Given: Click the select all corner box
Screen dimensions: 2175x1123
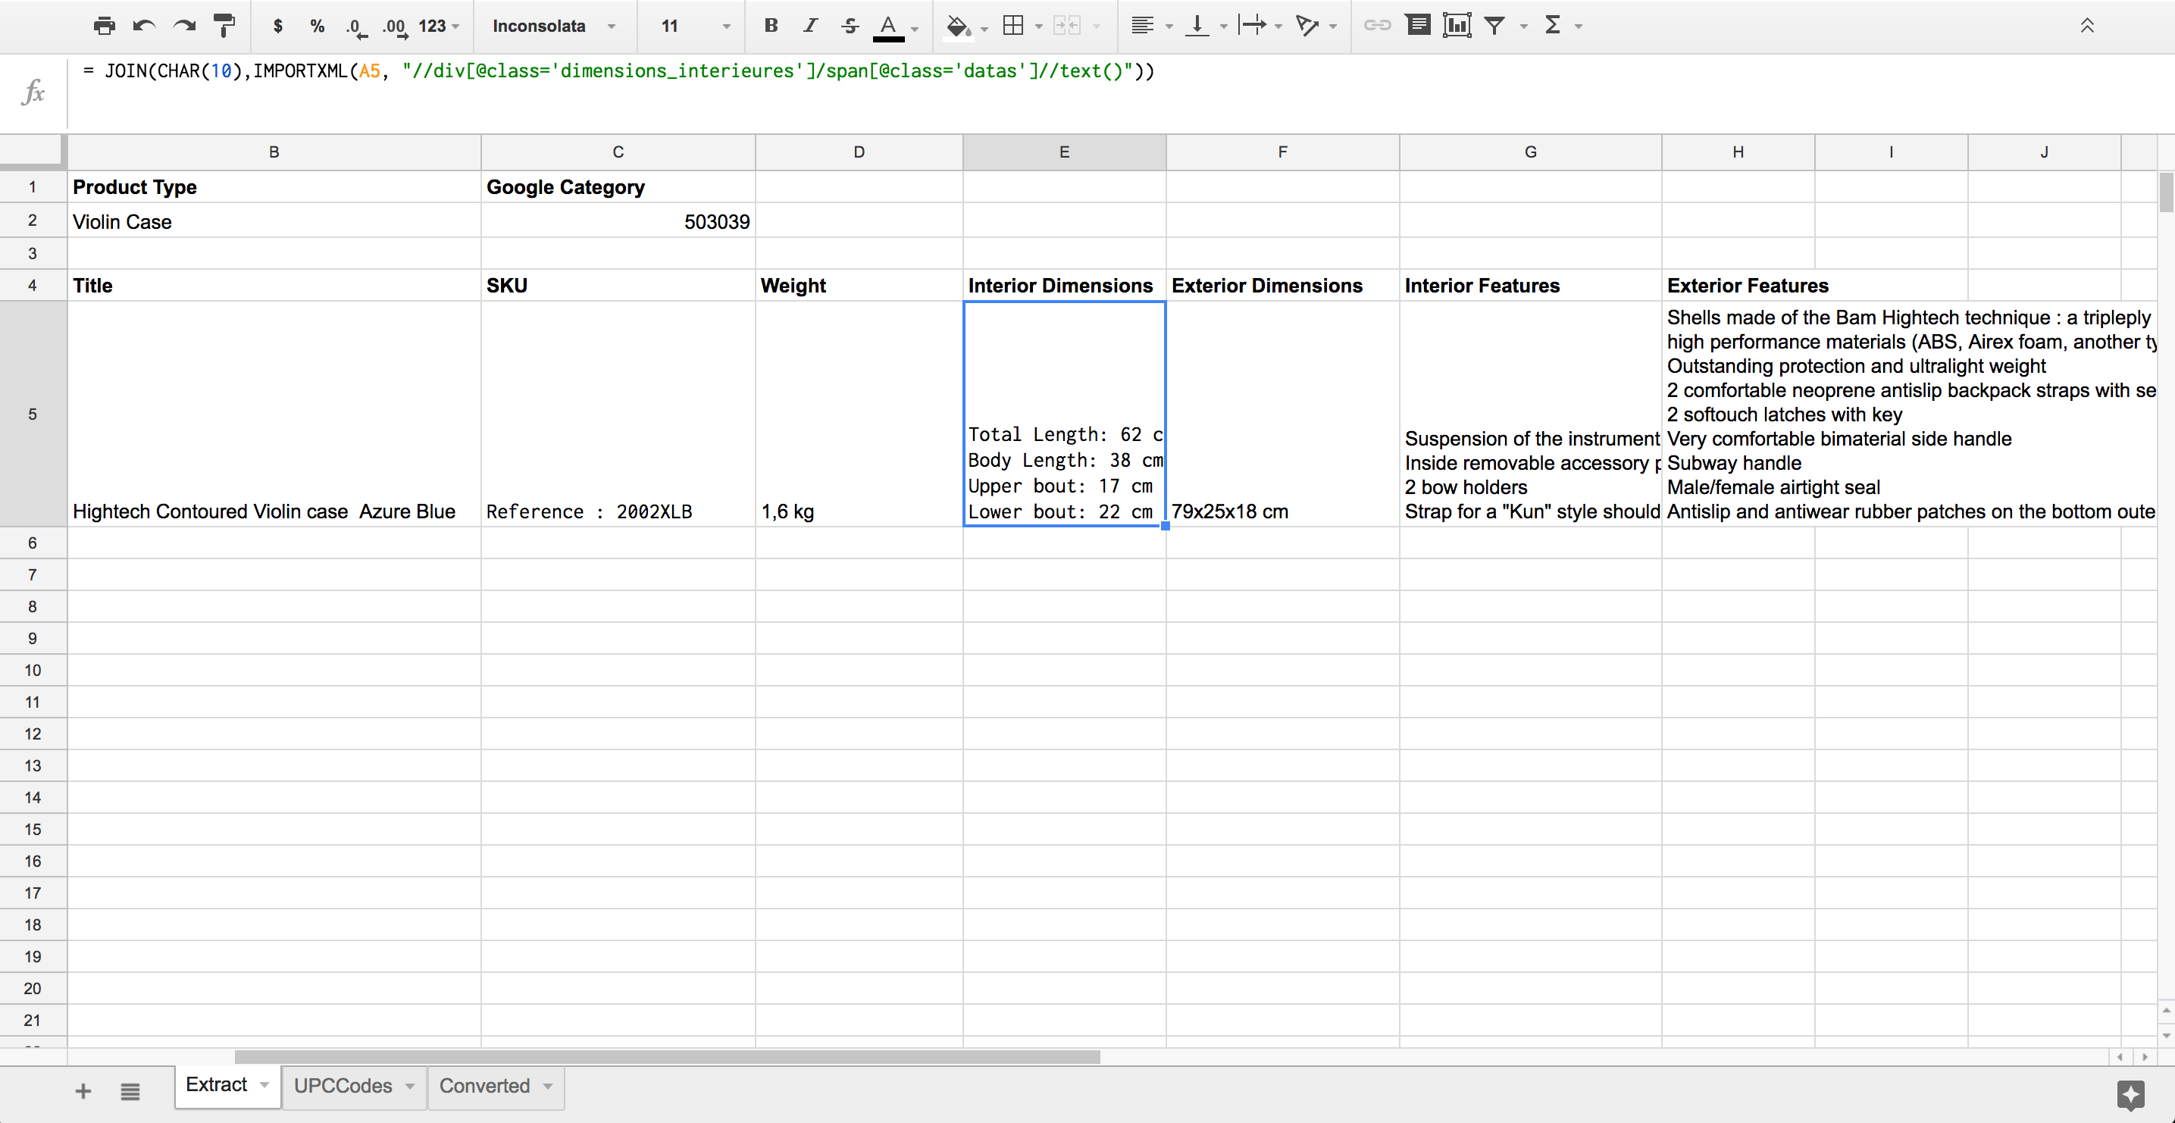Looking at the screenshot, I should click(x=33, y=152).
